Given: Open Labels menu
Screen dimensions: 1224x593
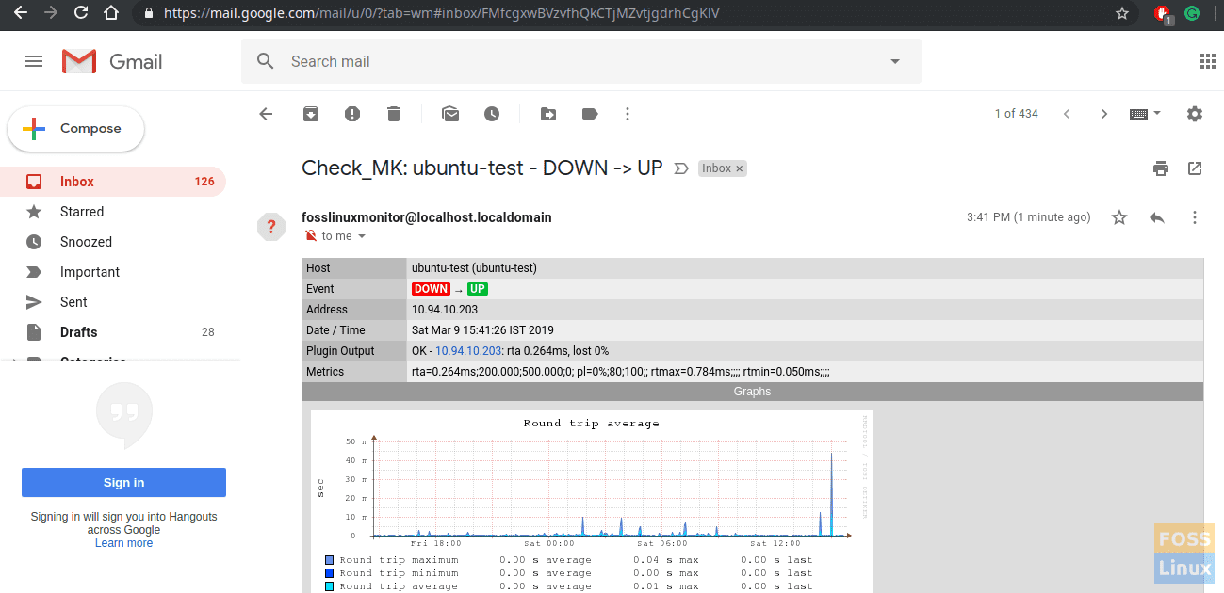Looking at the screenshot, I should 590,114.
